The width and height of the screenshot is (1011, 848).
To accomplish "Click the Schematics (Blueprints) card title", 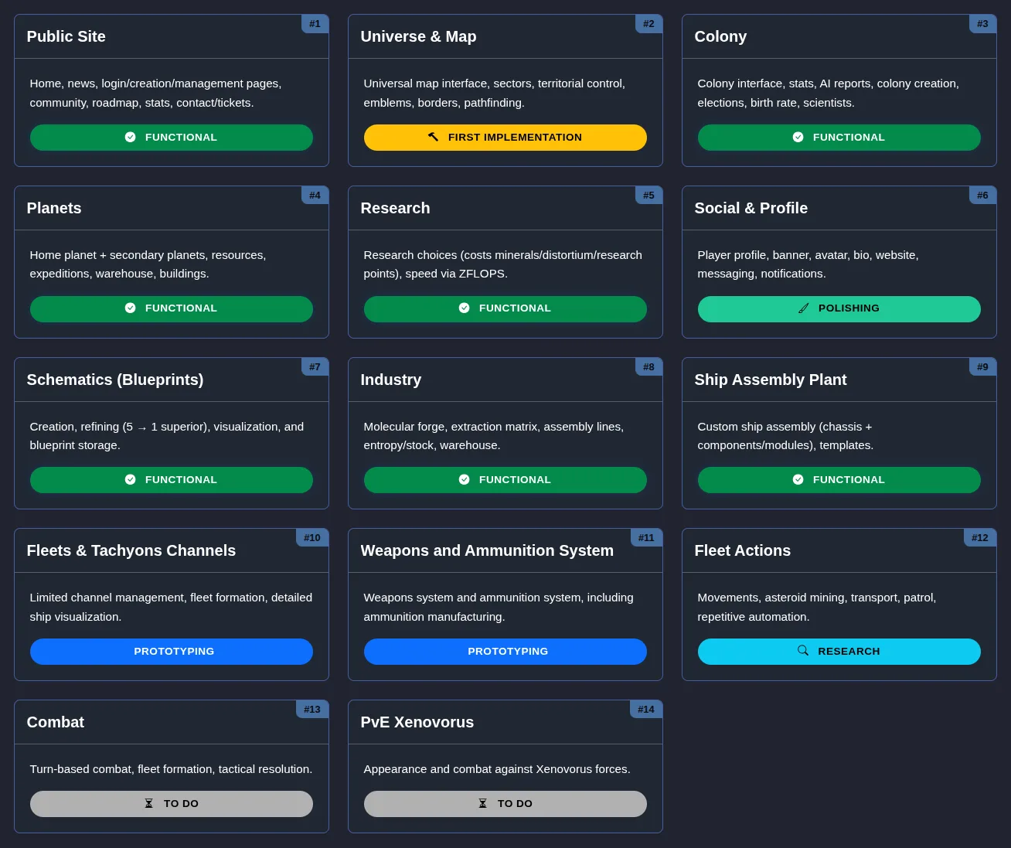I will pos(115,380).
